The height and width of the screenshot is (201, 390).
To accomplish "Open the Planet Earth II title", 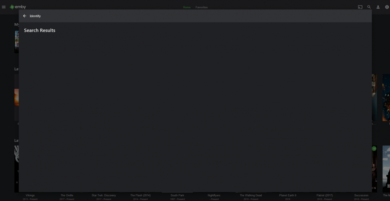I will point(288,195).
